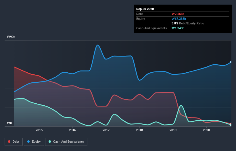236x151 pixels.
Task: Toggle the Cash And Equivalents legend button
Action: tap(66, 142)
